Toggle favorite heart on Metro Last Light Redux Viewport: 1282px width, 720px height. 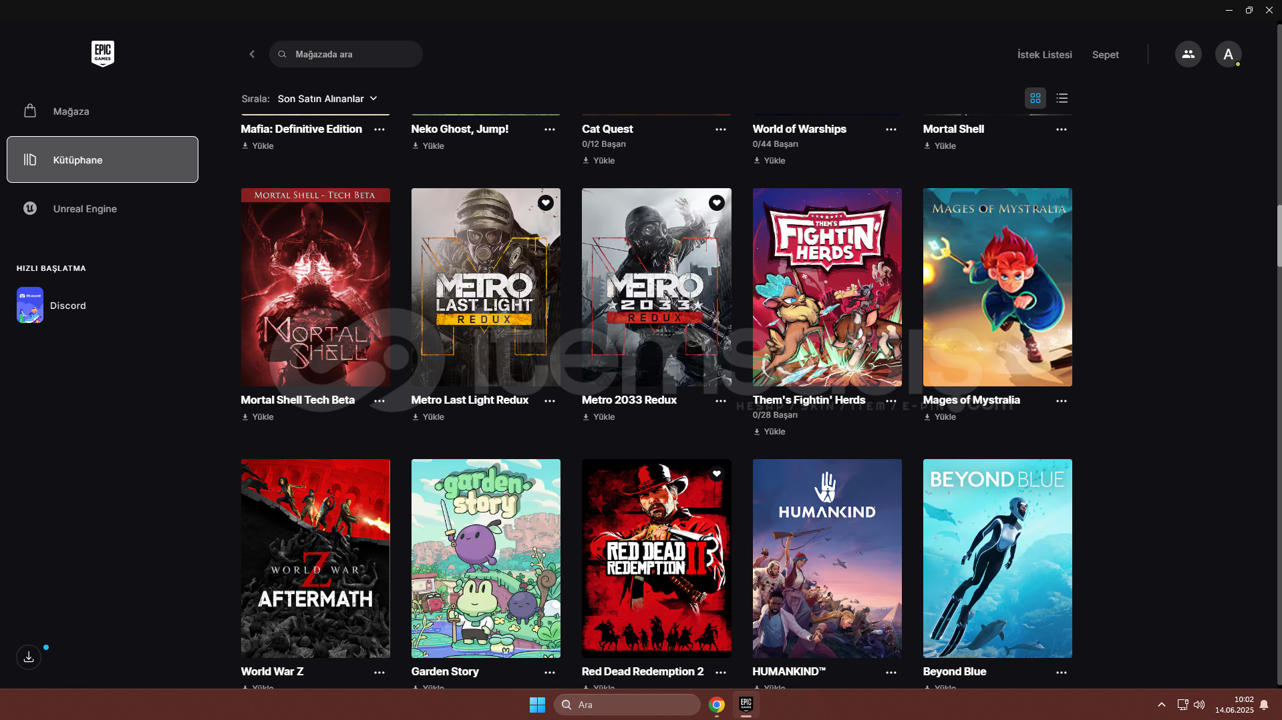(x=546, y=202)
